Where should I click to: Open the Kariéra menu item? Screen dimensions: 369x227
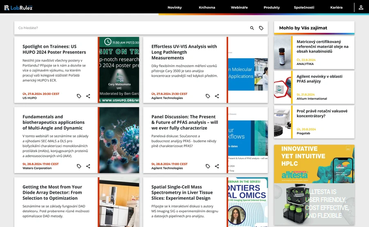[336, 7]
